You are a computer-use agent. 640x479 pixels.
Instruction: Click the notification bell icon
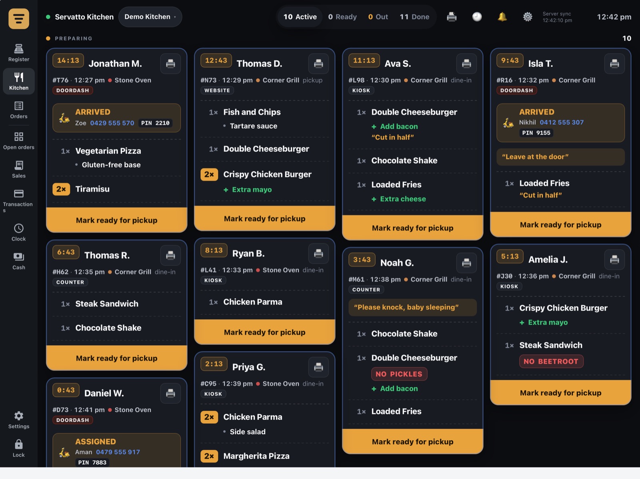[502, 17]
